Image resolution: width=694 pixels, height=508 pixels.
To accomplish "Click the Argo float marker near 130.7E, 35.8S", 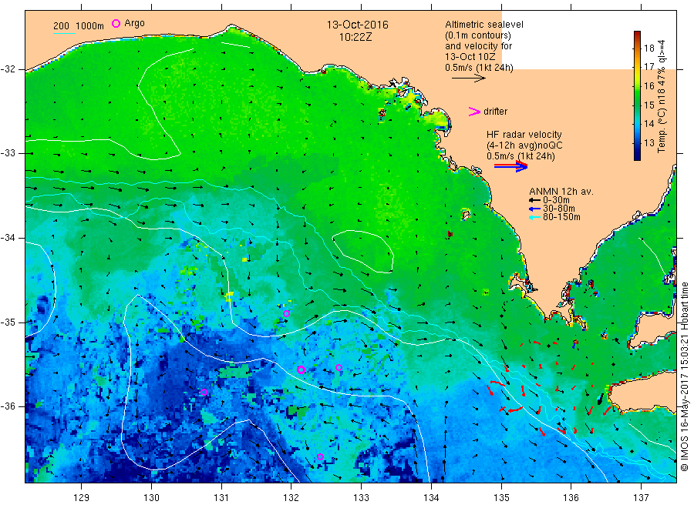I will pyautogui.click(x=204, y=393).
